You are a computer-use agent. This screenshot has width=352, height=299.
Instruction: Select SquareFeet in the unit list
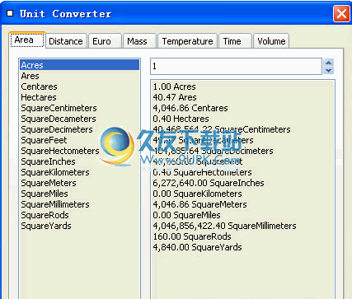pos(79,140)
